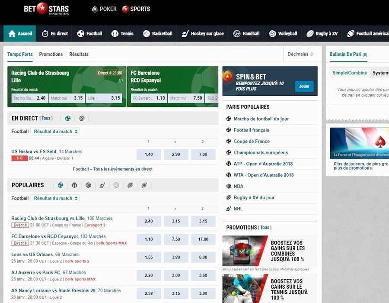Open Rugby à XV du jour

pyautogui.click(x=254, y=197)
